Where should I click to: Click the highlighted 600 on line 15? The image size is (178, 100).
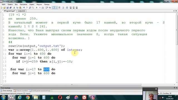pyautogui.click(x=46, y=69)
